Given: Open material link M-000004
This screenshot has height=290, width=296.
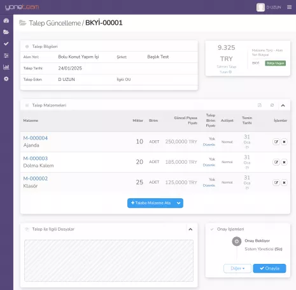Looking at the screenshot, I should click(36, 138).
